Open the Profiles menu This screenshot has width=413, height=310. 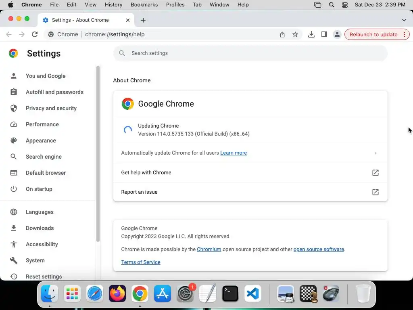click(x=175, y=5)
